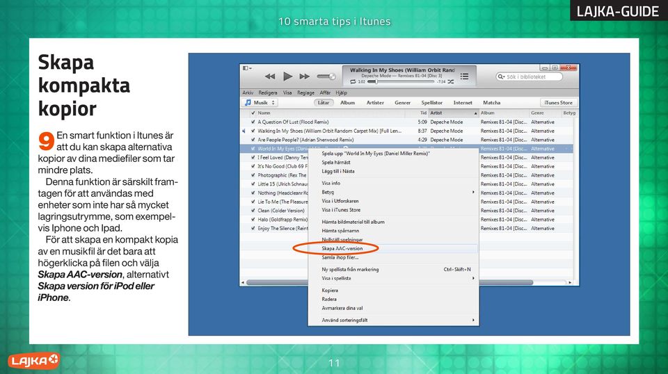Uncheck 'It's No Good' track checkbox
668x374 pixels.
click(x=253, y=166)
